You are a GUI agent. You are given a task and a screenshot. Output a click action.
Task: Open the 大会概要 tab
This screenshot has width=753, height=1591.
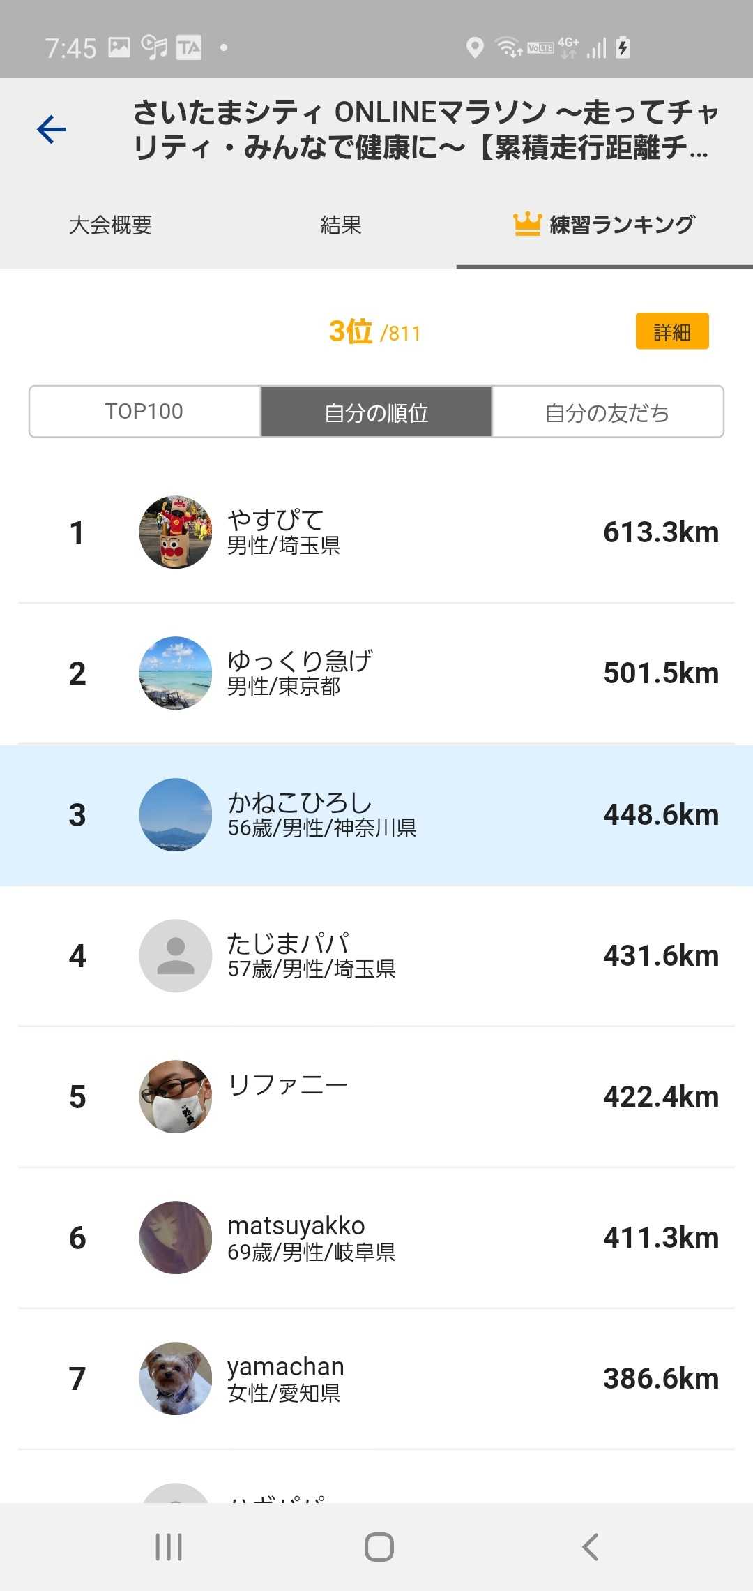pyautogui.click(x=110, y=225)
